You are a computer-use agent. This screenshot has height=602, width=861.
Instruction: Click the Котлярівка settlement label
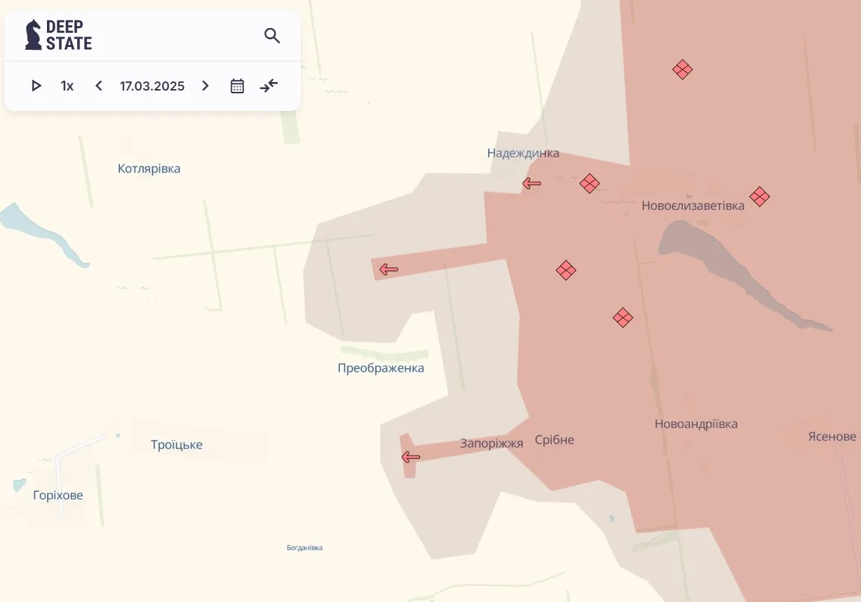tap(148, 168)
